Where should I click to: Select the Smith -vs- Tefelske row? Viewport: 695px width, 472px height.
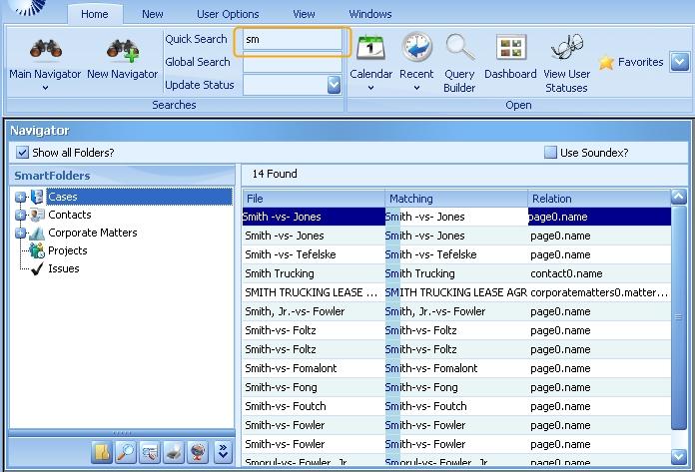pos(456,254)
